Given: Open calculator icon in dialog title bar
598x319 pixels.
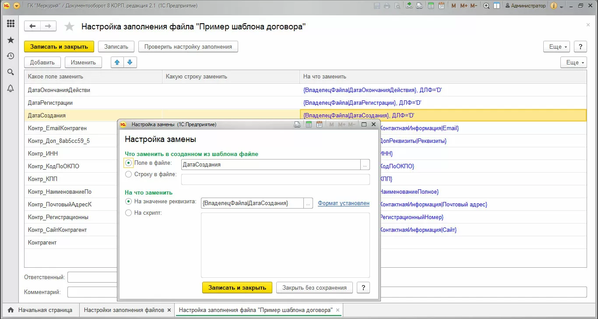Looking at the screenshot, I should point(309,124).
